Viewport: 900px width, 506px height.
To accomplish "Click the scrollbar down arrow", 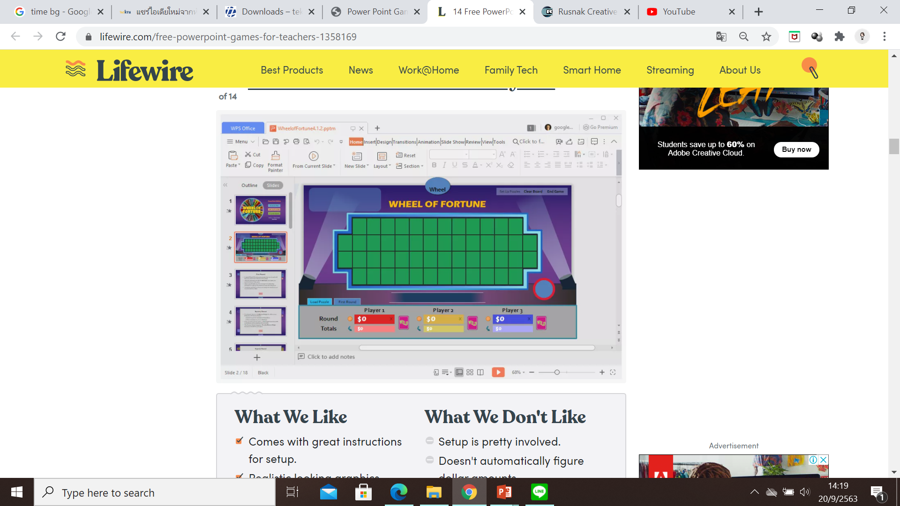I will point(894,472).
